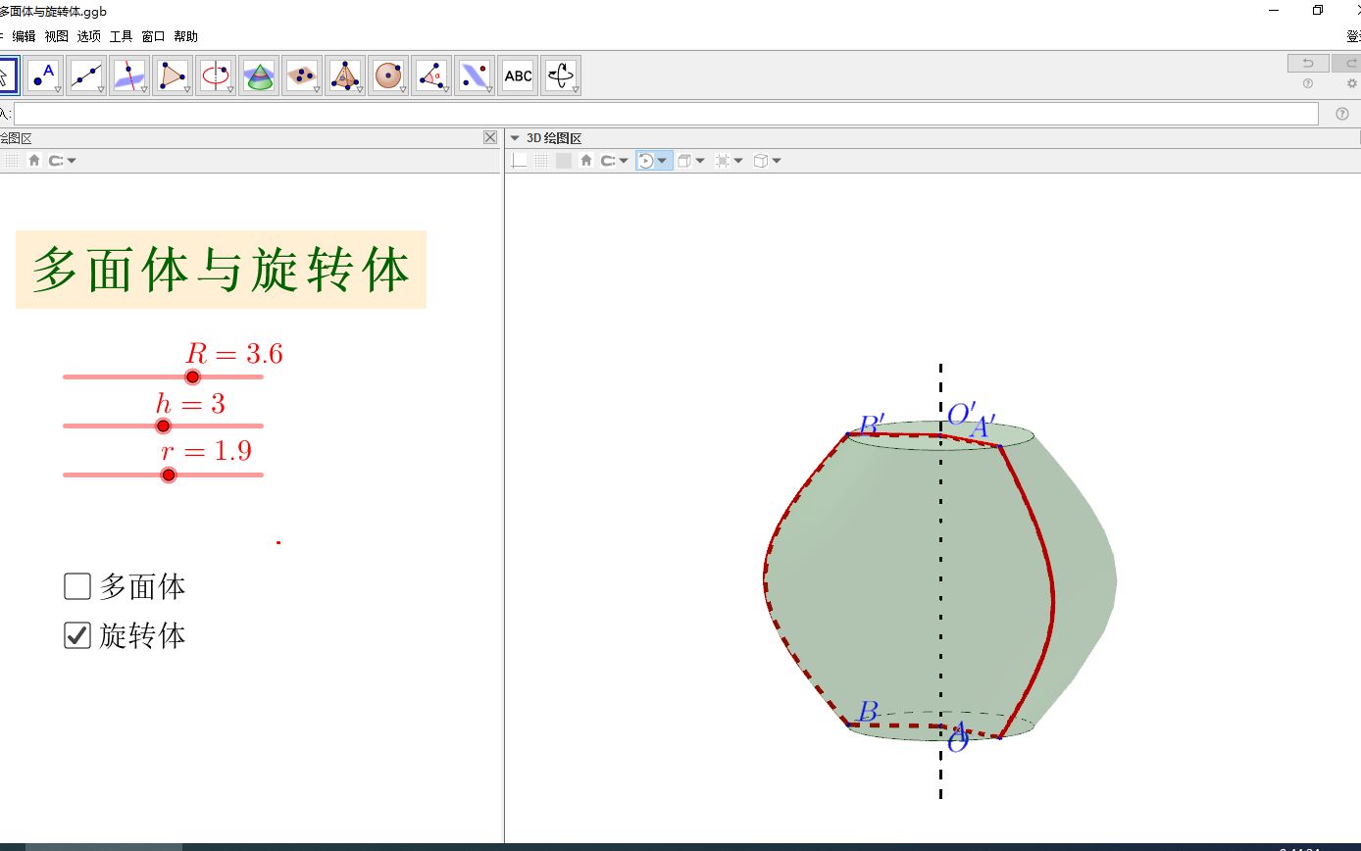Select the Angle tool
The image size is (1361, 851).
[431, 75]
